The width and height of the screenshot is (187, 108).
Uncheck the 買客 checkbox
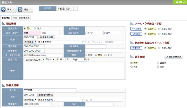131,63
